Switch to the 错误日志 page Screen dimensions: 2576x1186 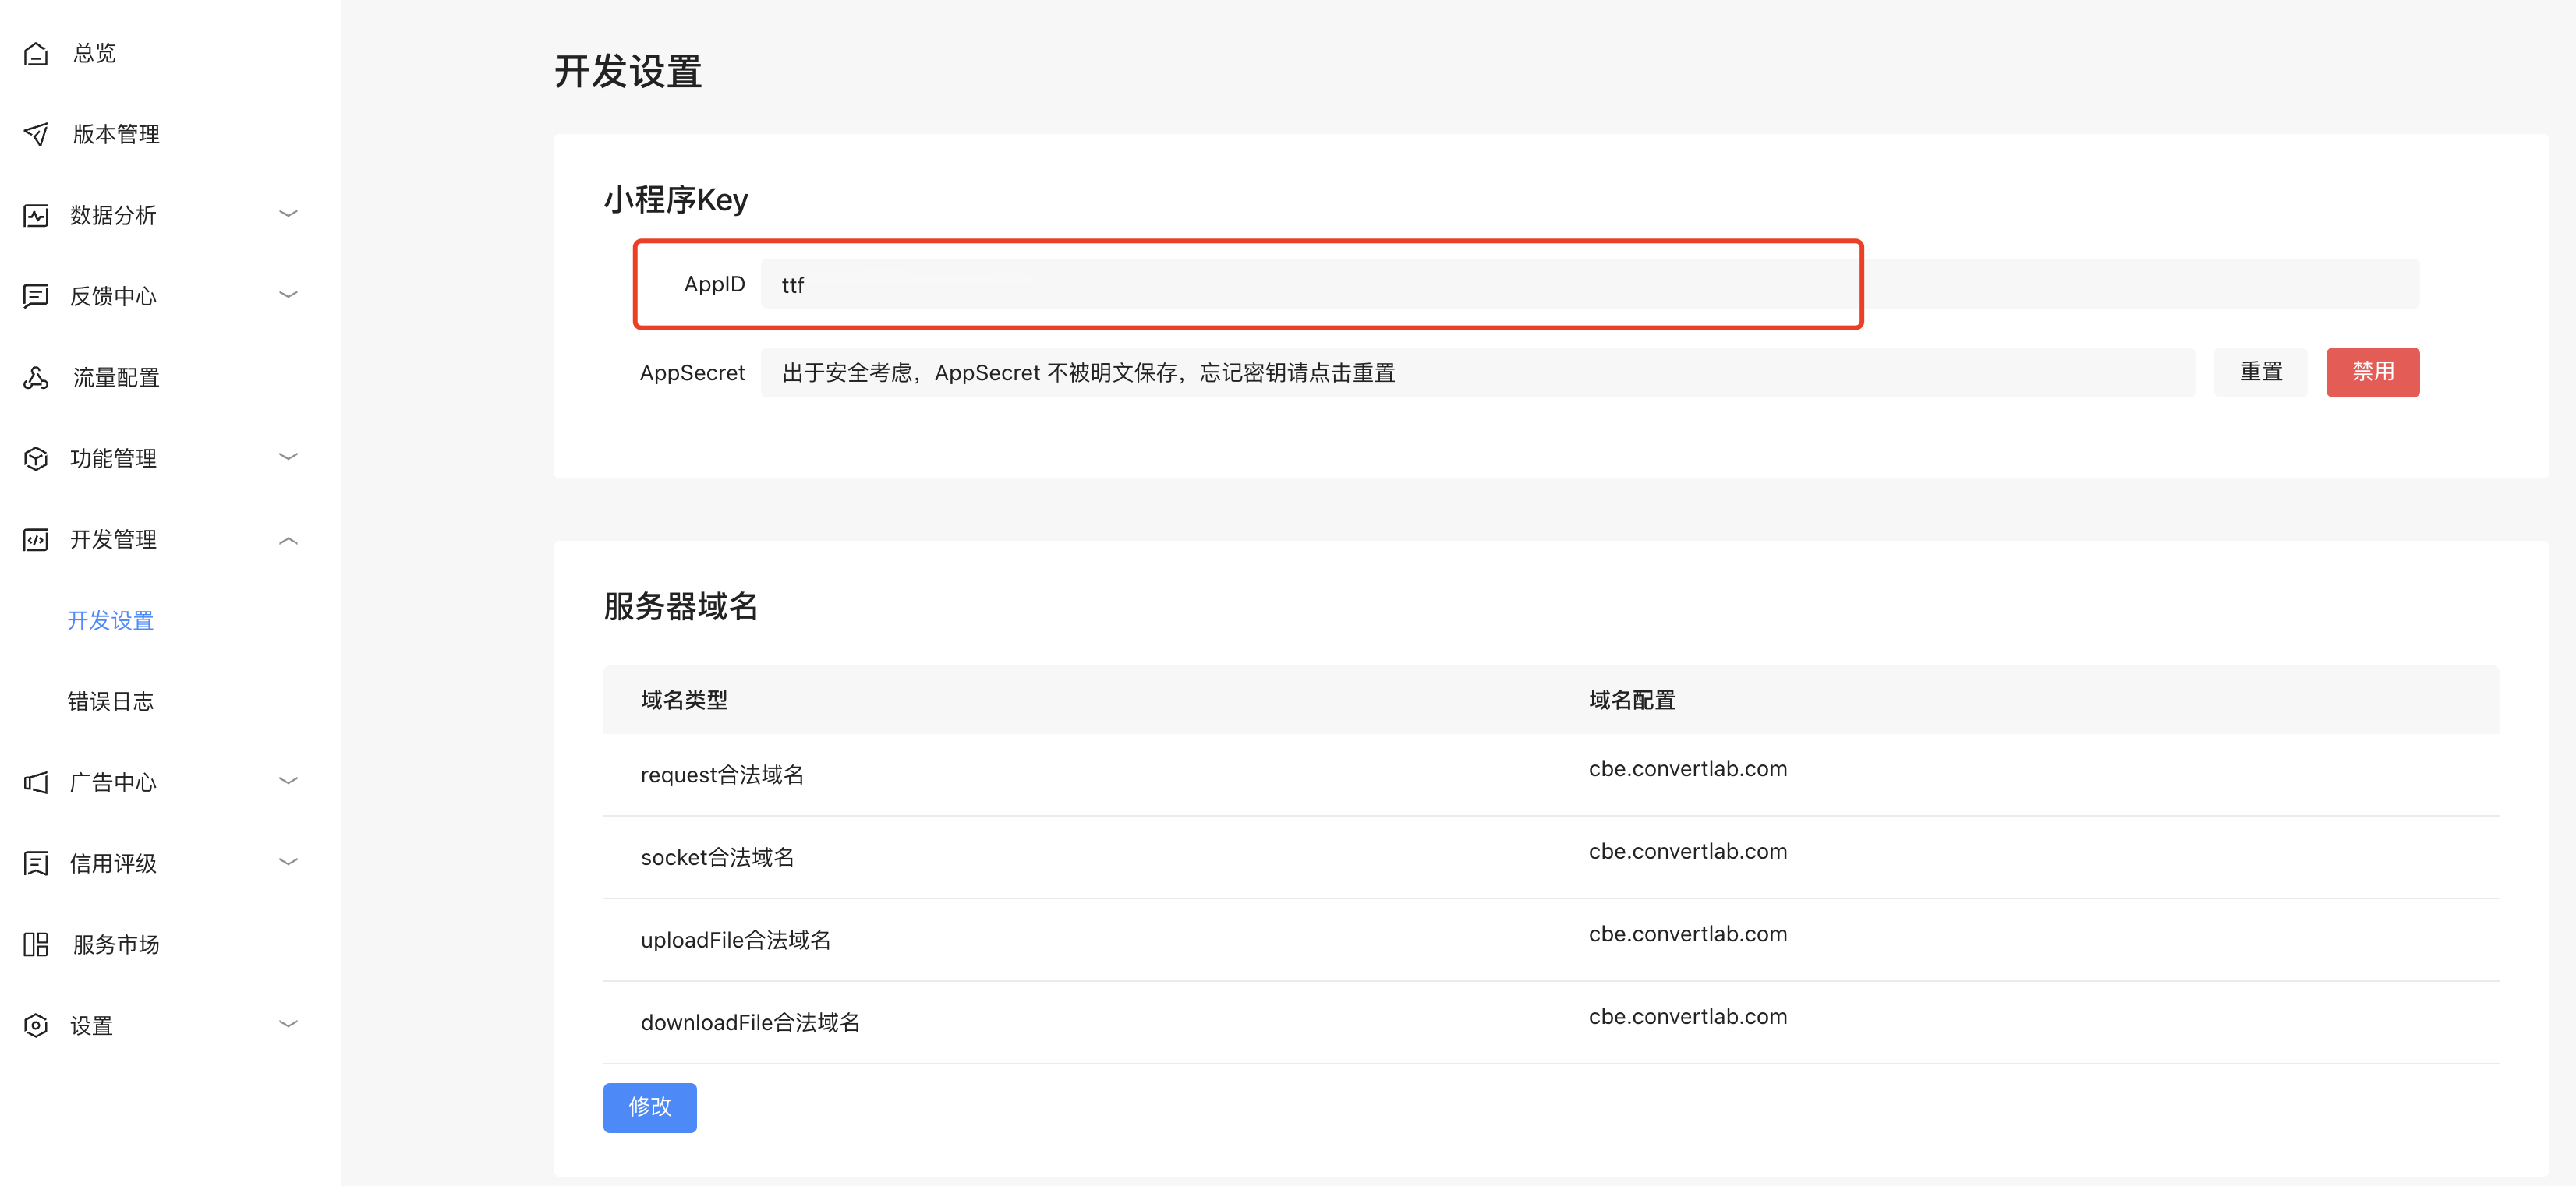coord(110,701)
